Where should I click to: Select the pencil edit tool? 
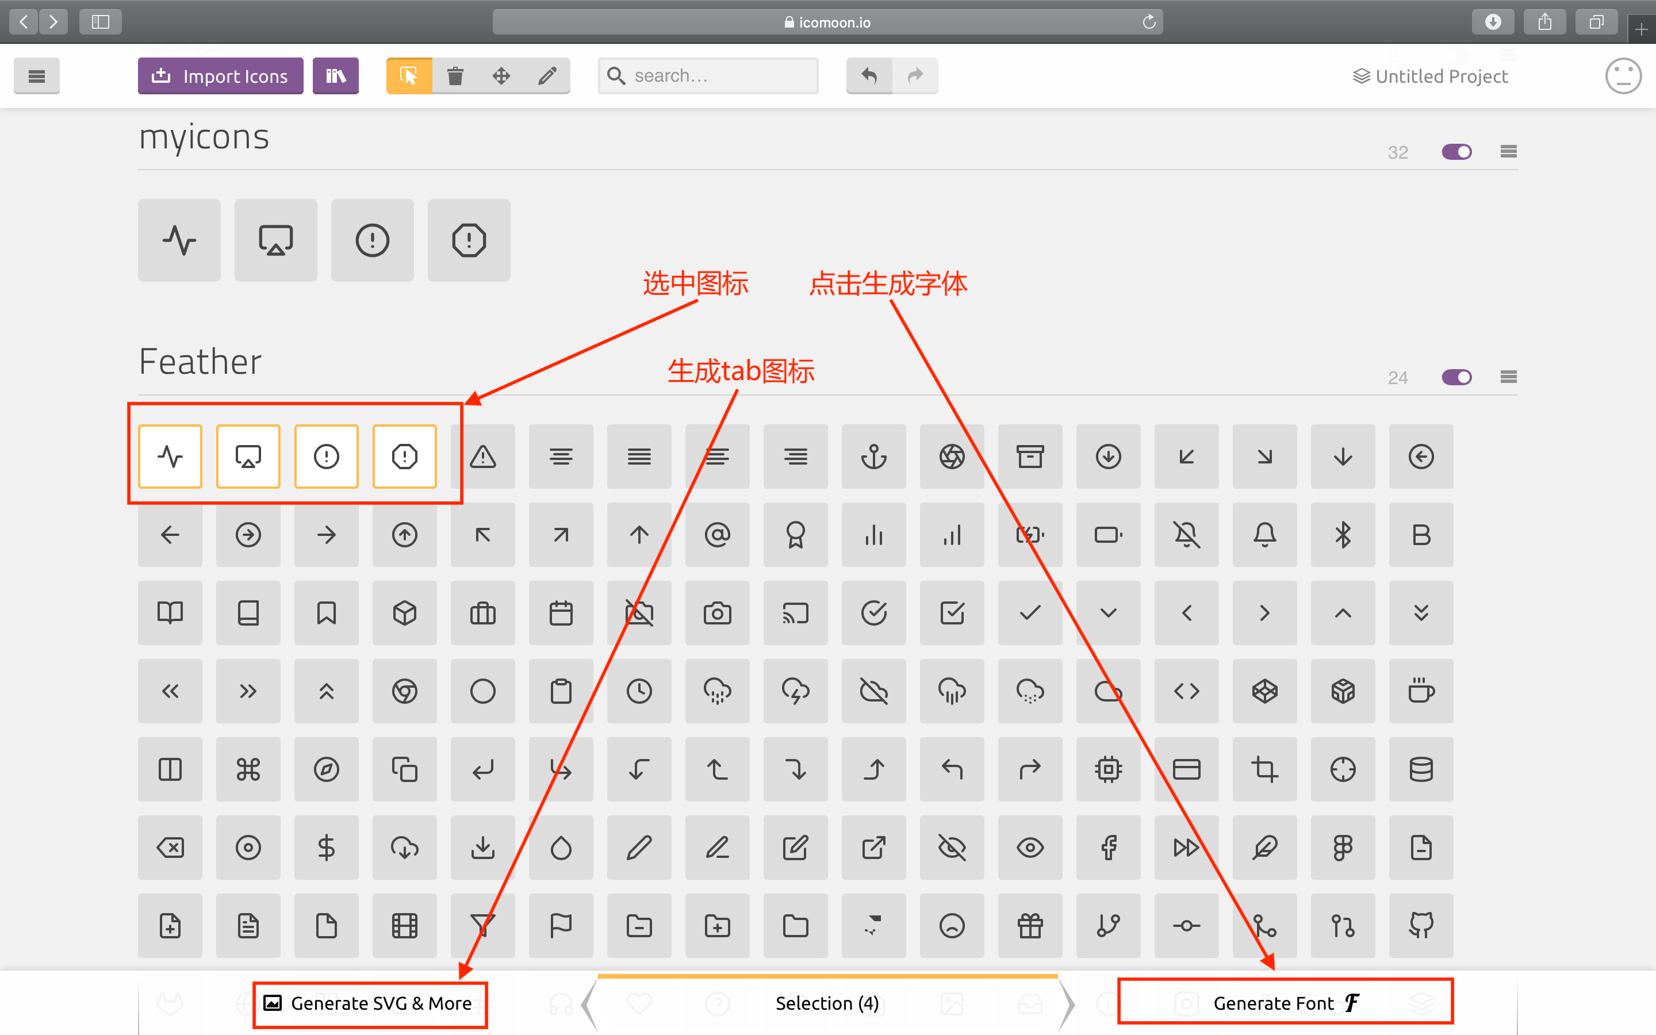pyautogui.click(x=547, y=75)
